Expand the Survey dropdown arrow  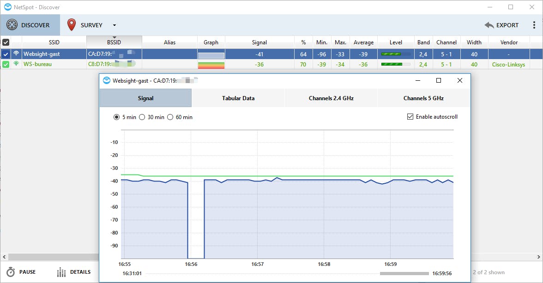pos(115,25)
